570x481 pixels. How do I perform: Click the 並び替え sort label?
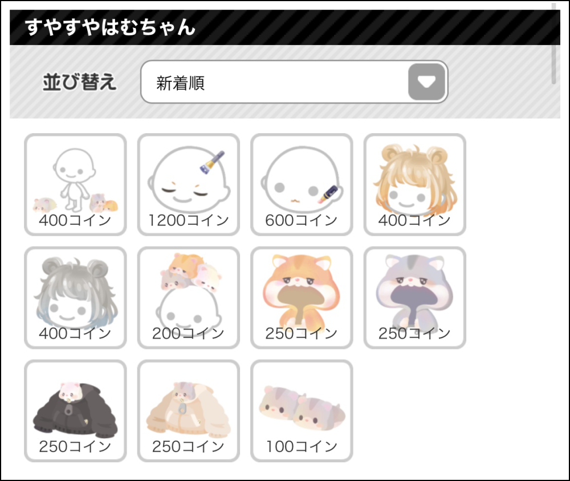pyautogui.click(x=80, y=81)
